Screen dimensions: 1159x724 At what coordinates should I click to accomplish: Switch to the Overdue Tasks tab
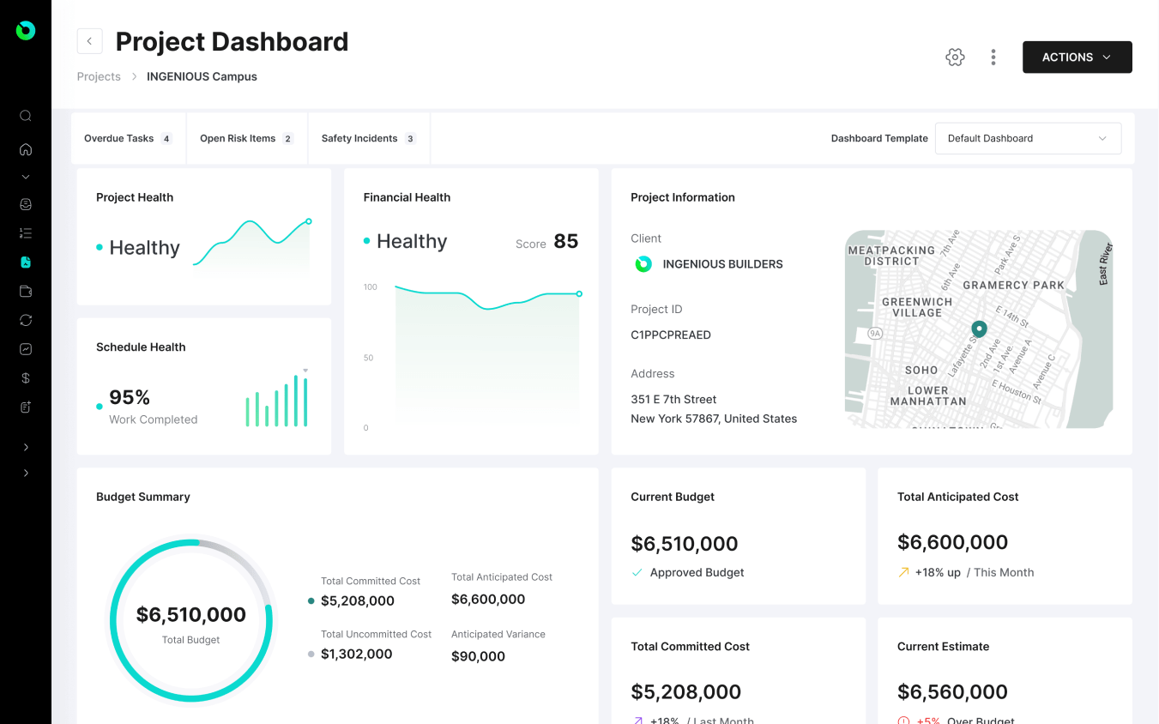(127, 138)
